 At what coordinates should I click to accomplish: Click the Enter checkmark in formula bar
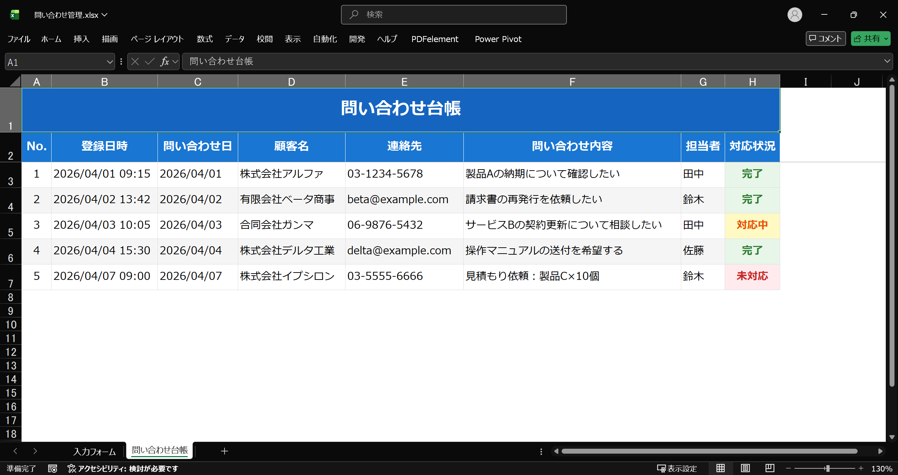[x=150, y=62]
